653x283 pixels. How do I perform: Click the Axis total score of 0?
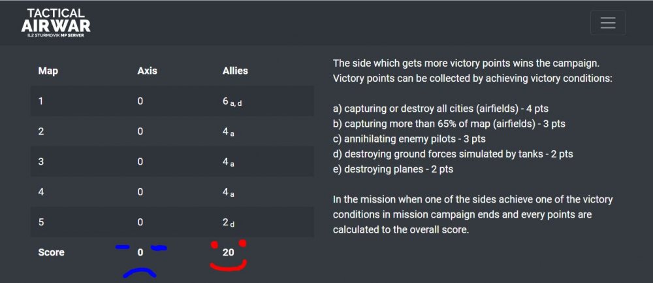tap(140, 252)
